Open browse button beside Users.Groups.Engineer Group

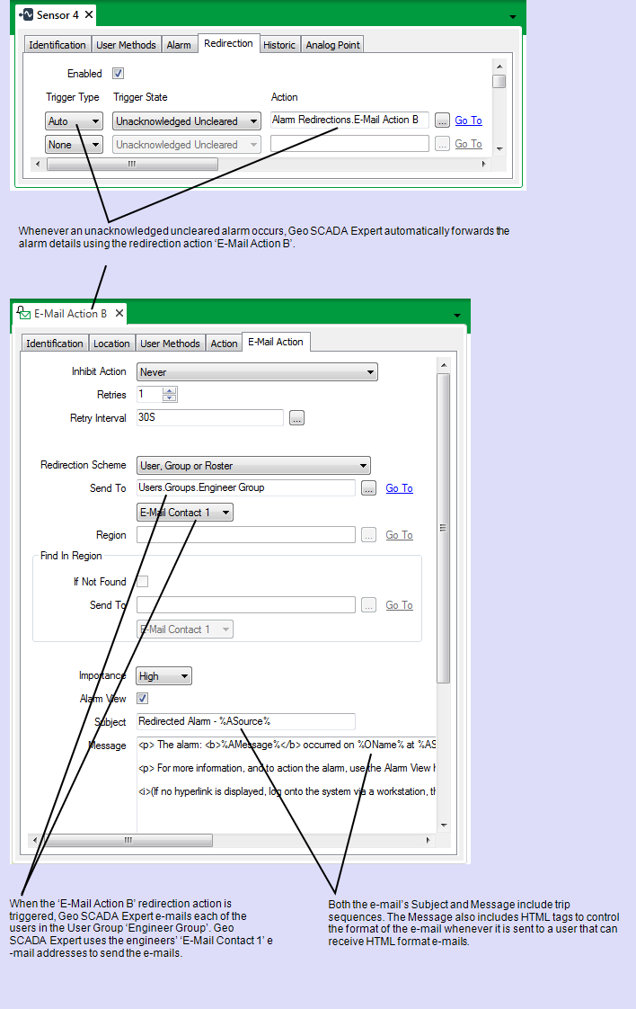click(368, 488)
